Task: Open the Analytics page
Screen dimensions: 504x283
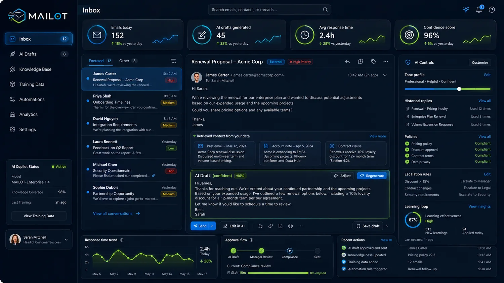Action: 39,114
